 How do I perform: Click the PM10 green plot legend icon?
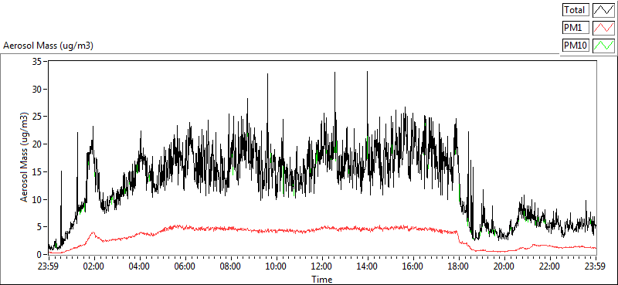point(604,46)
